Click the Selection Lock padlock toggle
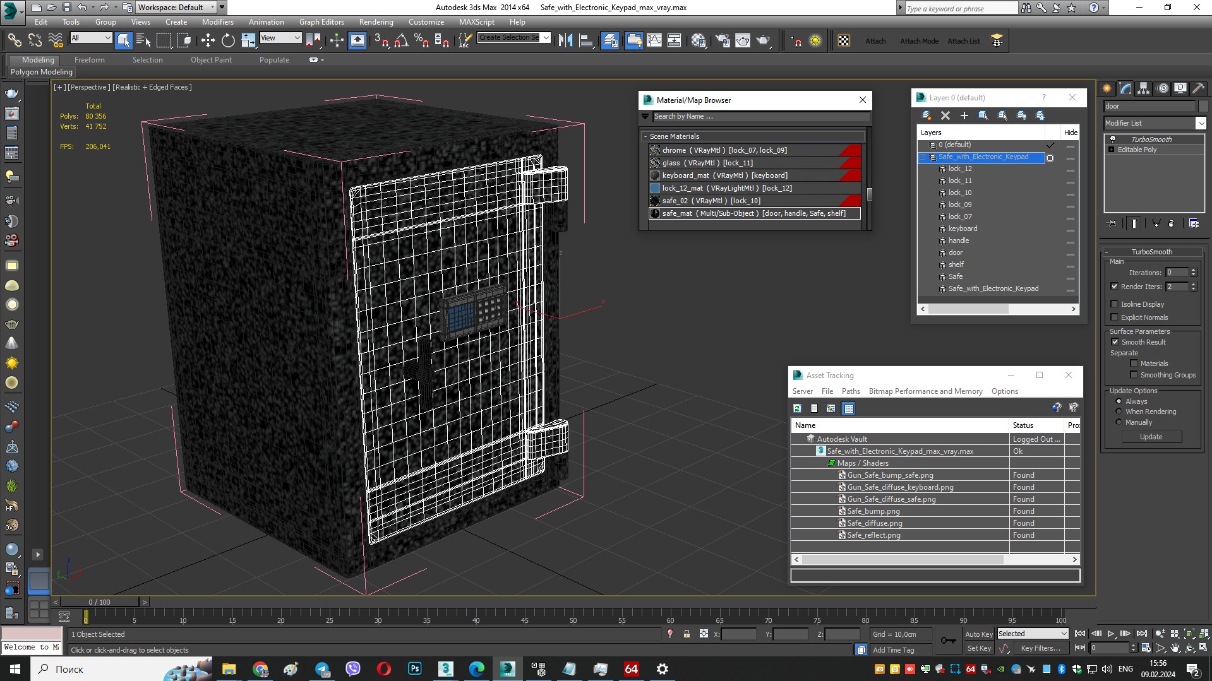This screenshot has width=1212, height=681. point(687,634)
